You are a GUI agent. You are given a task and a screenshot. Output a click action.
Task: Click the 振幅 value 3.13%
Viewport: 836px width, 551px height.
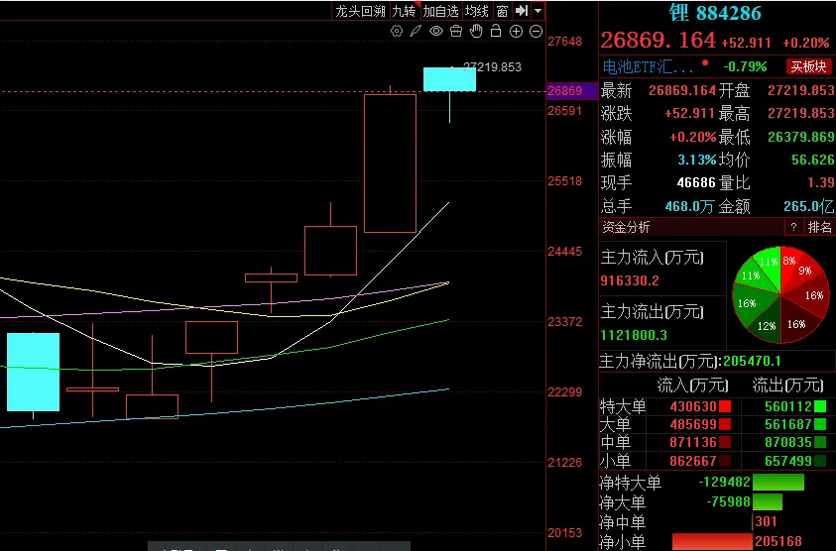click(696, 160)
